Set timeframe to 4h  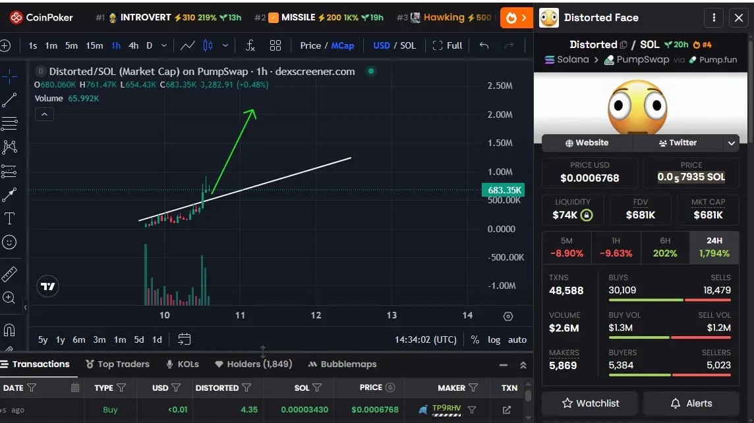[x=133, y=45]
